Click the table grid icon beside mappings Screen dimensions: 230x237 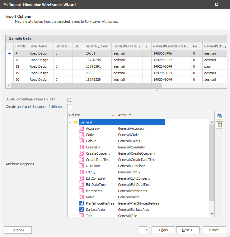coord(219,125)
